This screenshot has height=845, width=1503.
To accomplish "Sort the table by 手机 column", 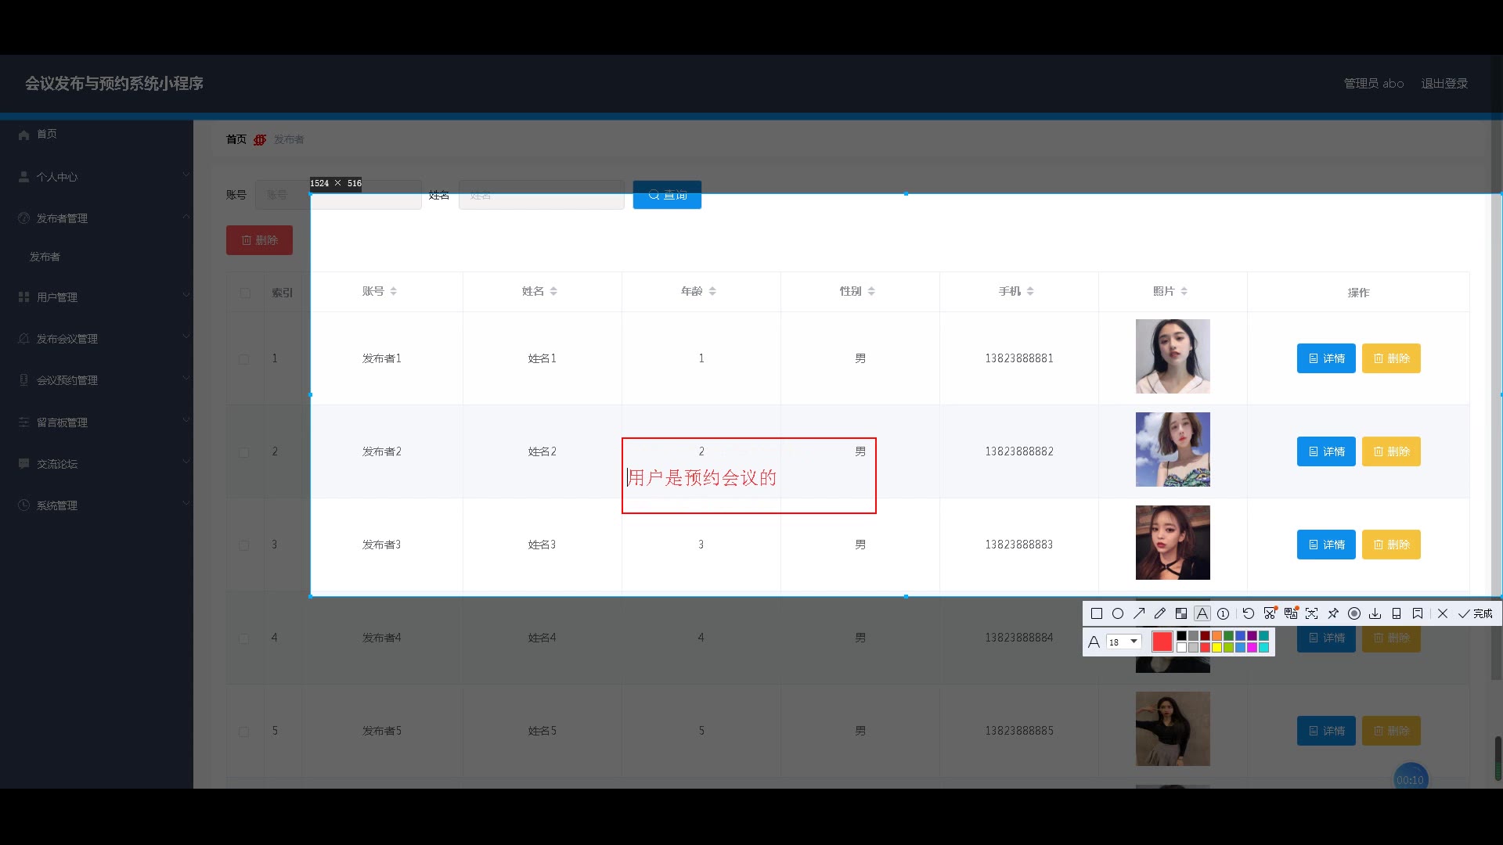I will pyautogui.click(x=1030, y=291).
